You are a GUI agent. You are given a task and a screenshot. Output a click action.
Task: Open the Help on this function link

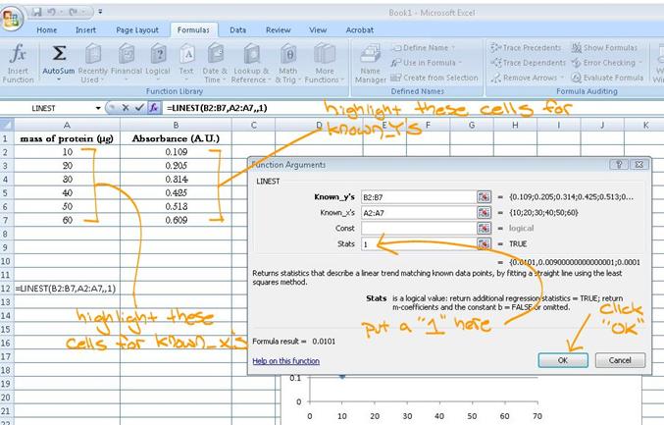click(x=285, y=361)
